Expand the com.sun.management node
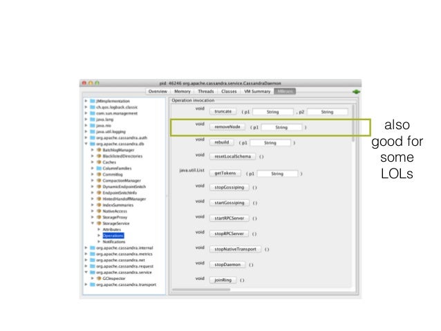The width and height of the screenshot is (441, 331). [x=86, y=113]
